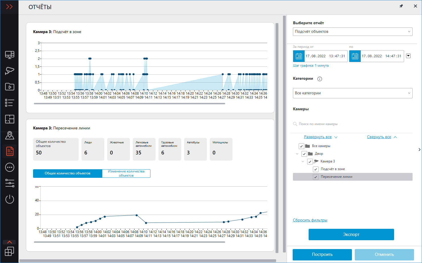The width and height of the screenshot is (422, 263).
Task: Select Пересечение линии tree row
Action: click(352, 177)
